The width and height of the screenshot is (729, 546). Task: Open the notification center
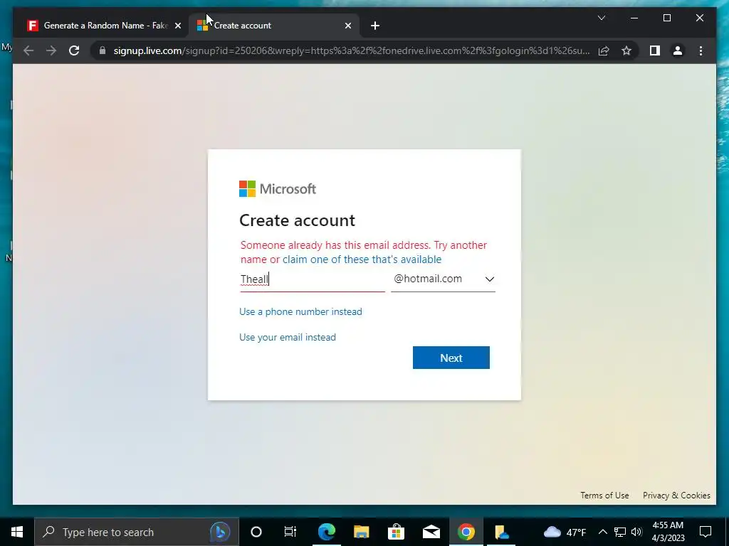pyautogui.click(x=706, y=532)
